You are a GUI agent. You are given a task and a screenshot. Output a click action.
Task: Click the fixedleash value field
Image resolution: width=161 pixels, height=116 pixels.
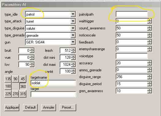pyautogui.click(x=132, y=42)
